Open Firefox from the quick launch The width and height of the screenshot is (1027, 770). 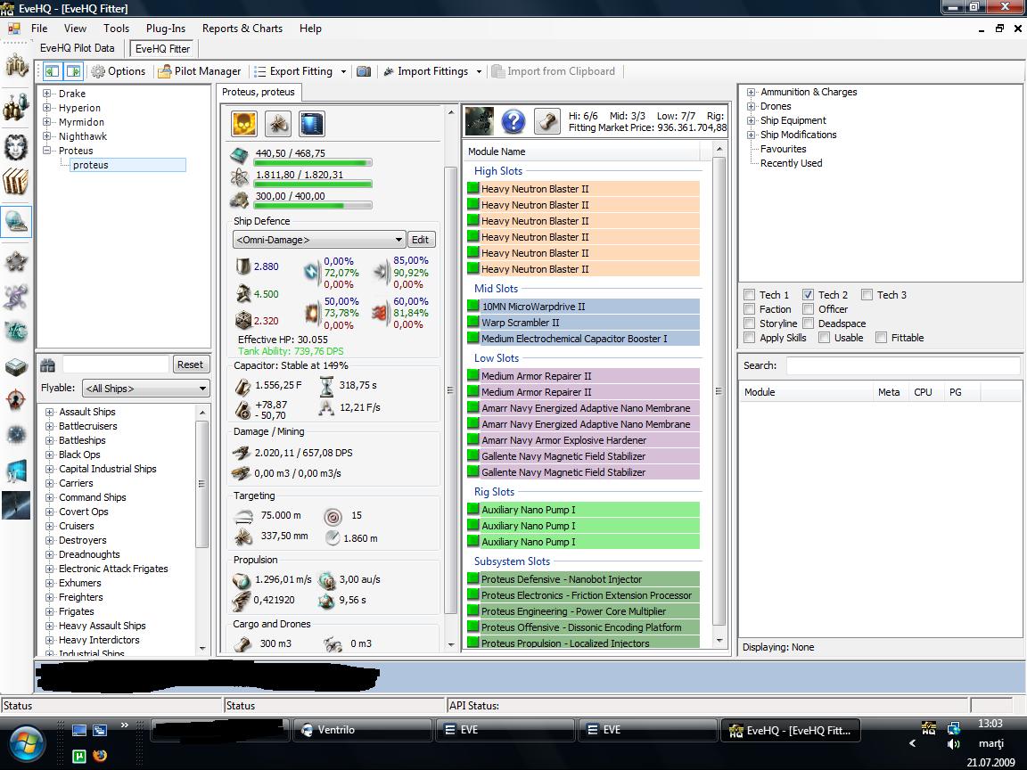100,757
